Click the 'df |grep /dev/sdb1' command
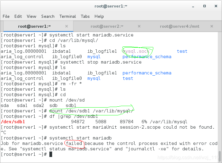Screen dimensions: 222x163 pos(73,116)
